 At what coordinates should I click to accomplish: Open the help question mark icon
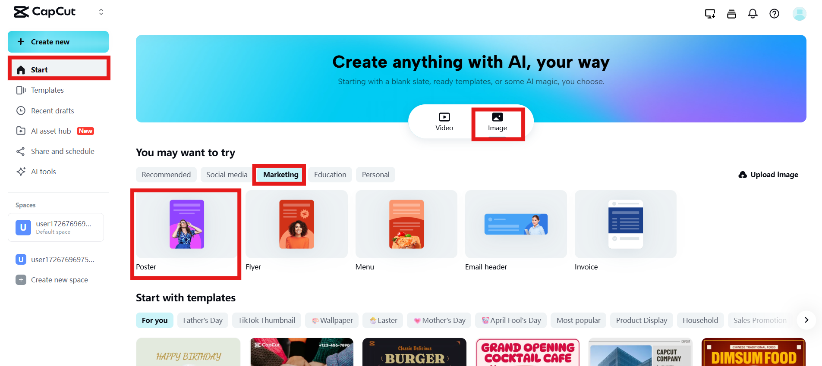pyautogui.click(x=774, y=14)
